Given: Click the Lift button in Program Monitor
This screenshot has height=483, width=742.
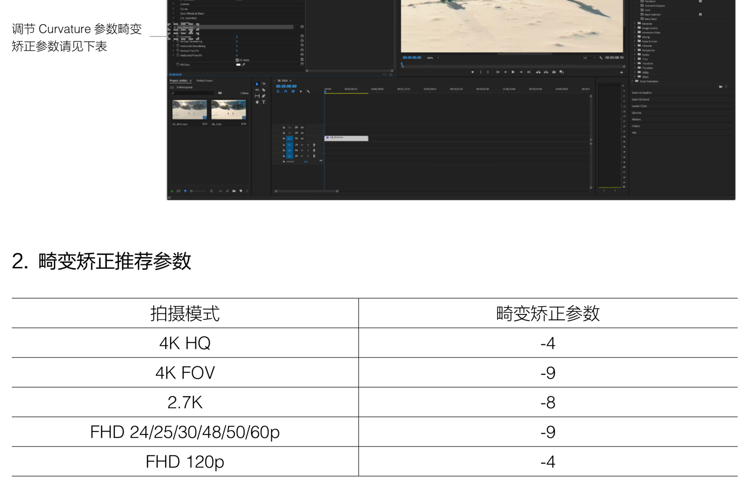Looking at the screenshot, I should pyautogui.click(x=538, y=72).
